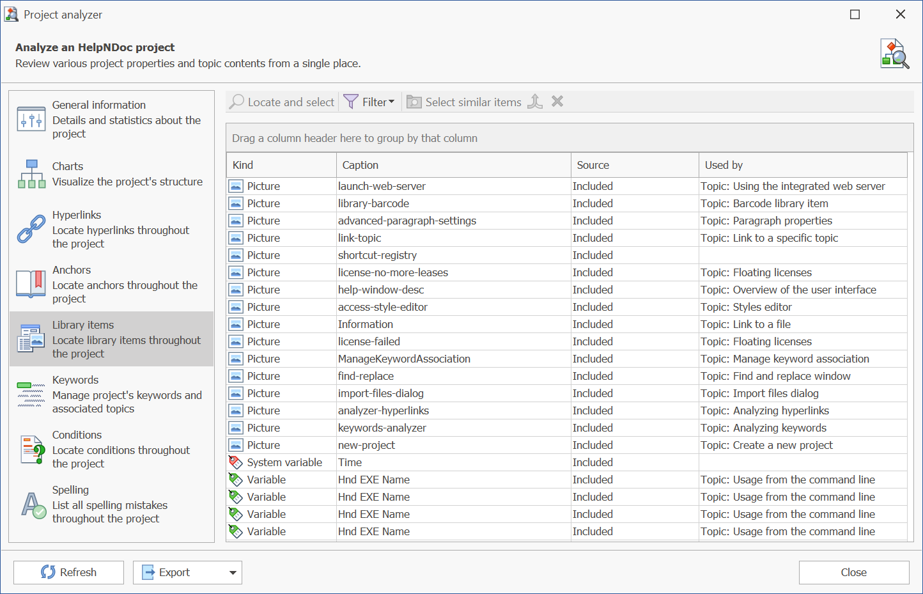Click Locate and select

(282, 102)
